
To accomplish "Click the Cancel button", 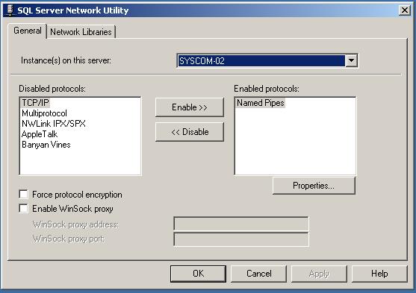I will point(258,274).
